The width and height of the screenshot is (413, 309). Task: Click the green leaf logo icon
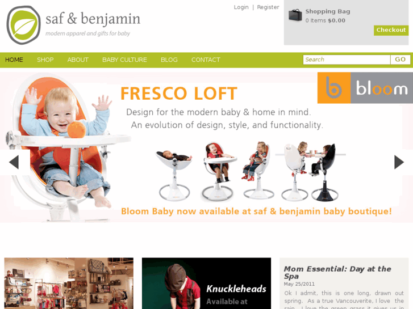[x=23, y=25]
